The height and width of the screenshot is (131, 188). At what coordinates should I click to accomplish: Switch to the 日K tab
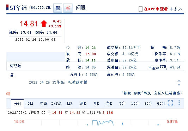tap(69, 103)
